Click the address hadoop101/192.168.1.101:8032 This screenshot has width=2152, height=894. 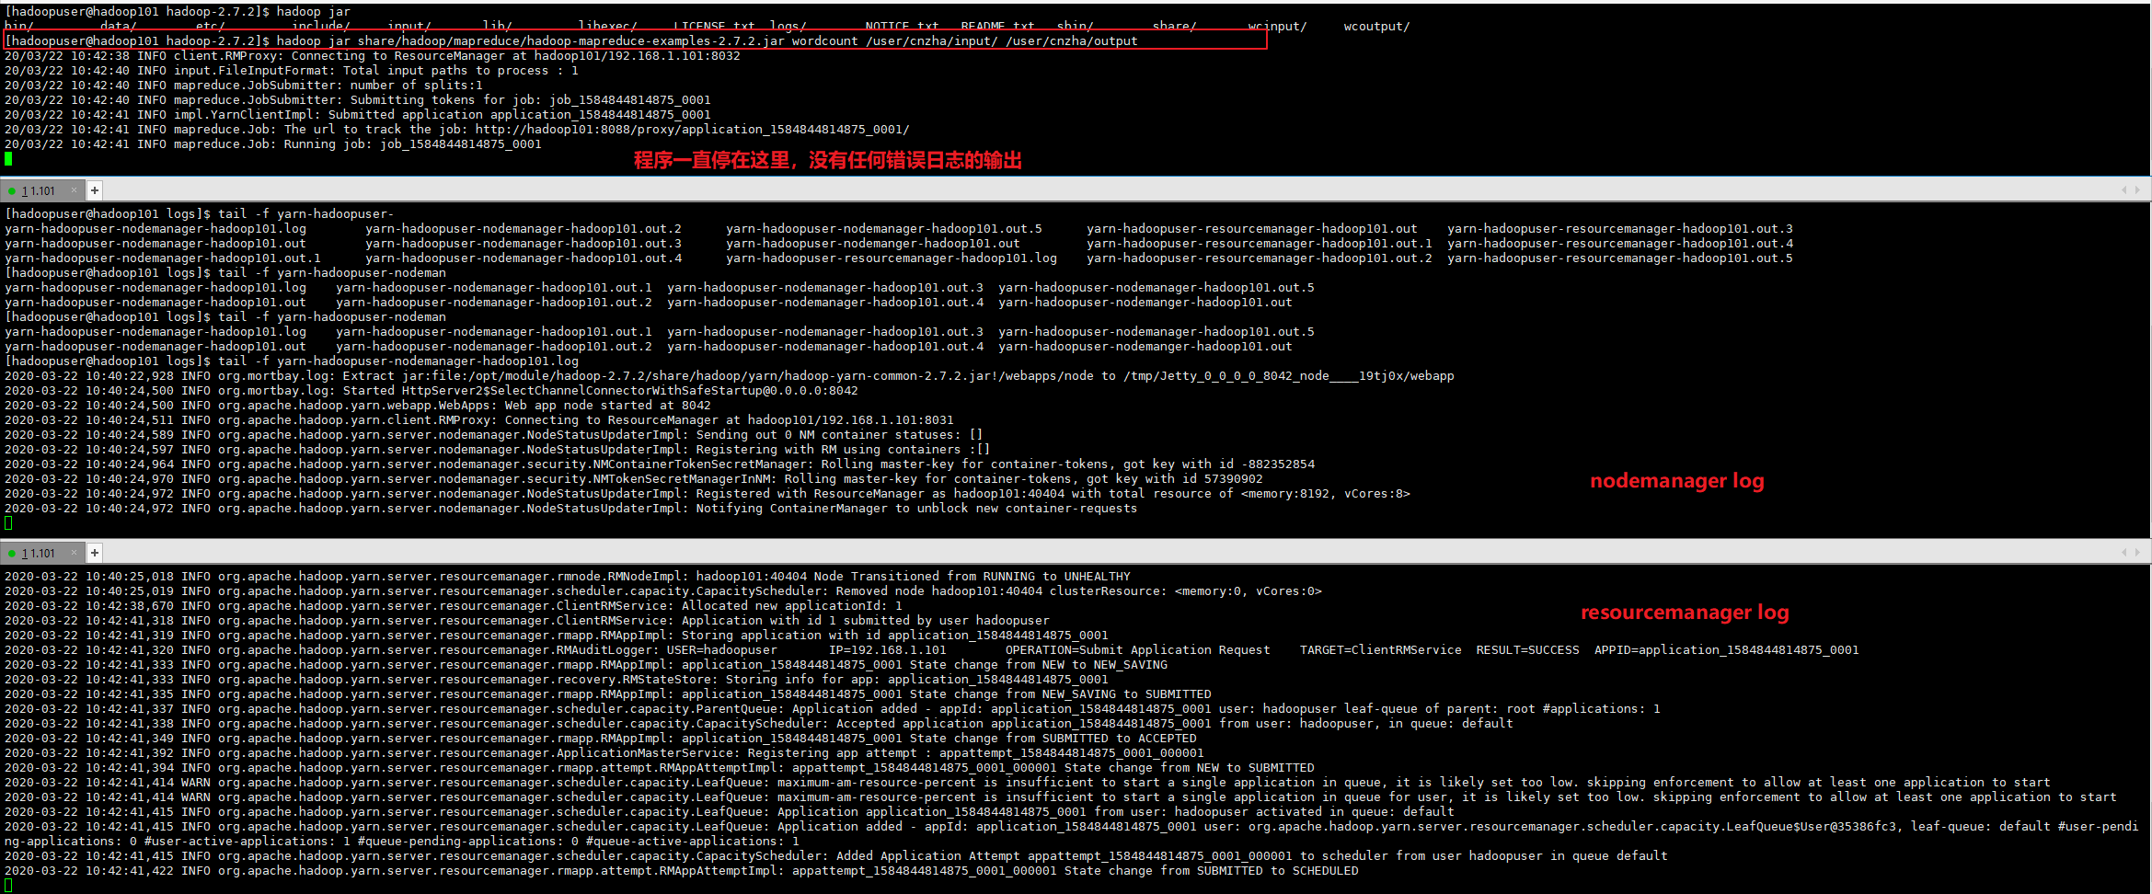637,56
